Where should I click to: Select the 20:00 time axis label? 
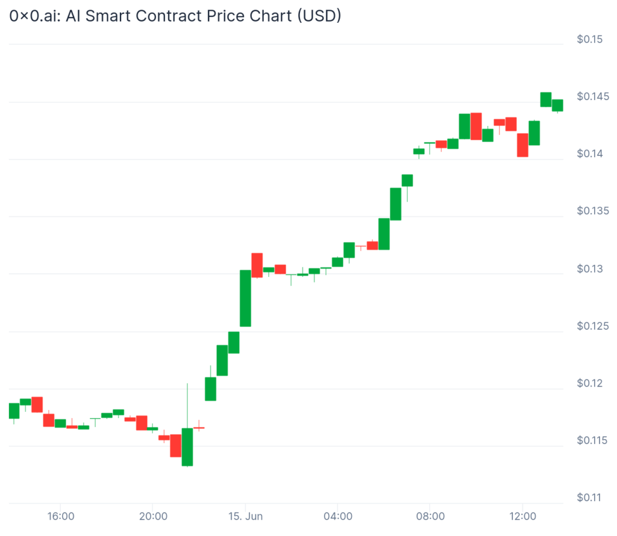[x=153, y=517]
